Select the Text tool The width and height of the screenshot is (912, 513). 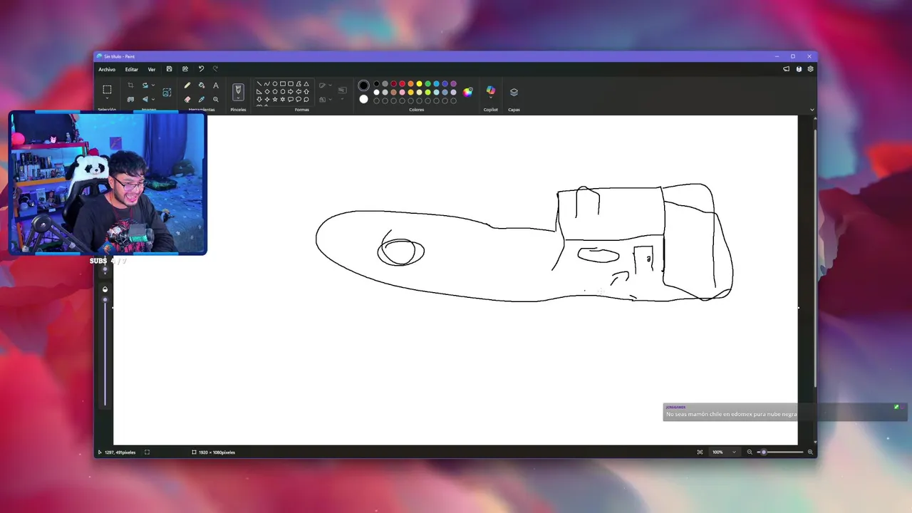tap(216, 85)
